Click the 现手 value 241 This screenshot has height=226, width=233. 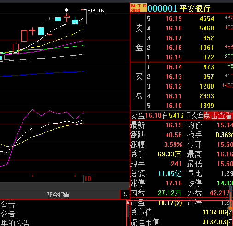tap(176, 164)
